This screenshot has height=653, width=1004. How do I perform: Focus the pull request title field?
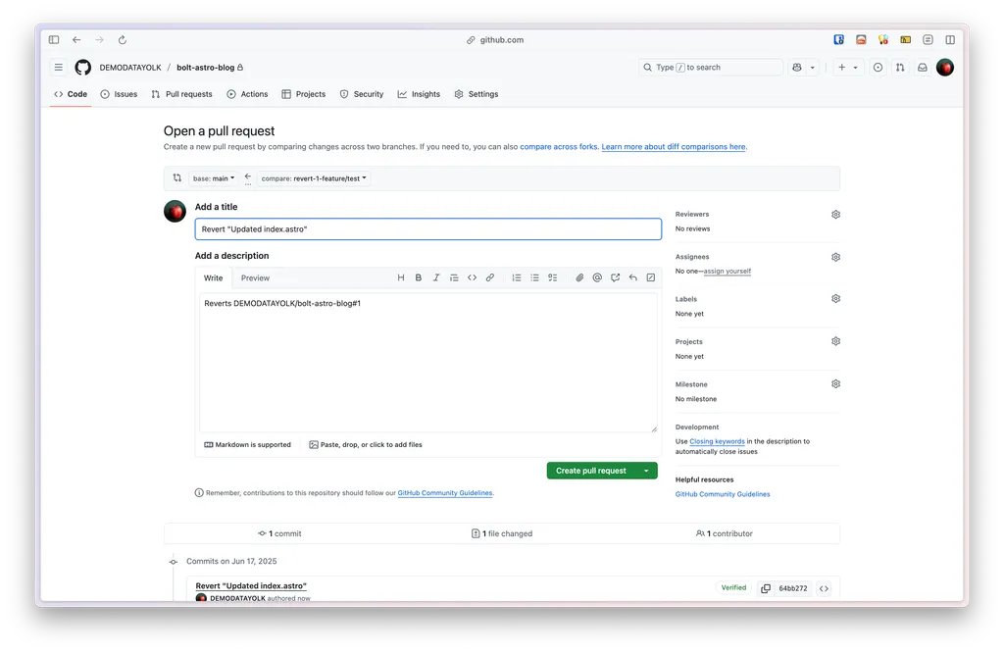(427, 229)
